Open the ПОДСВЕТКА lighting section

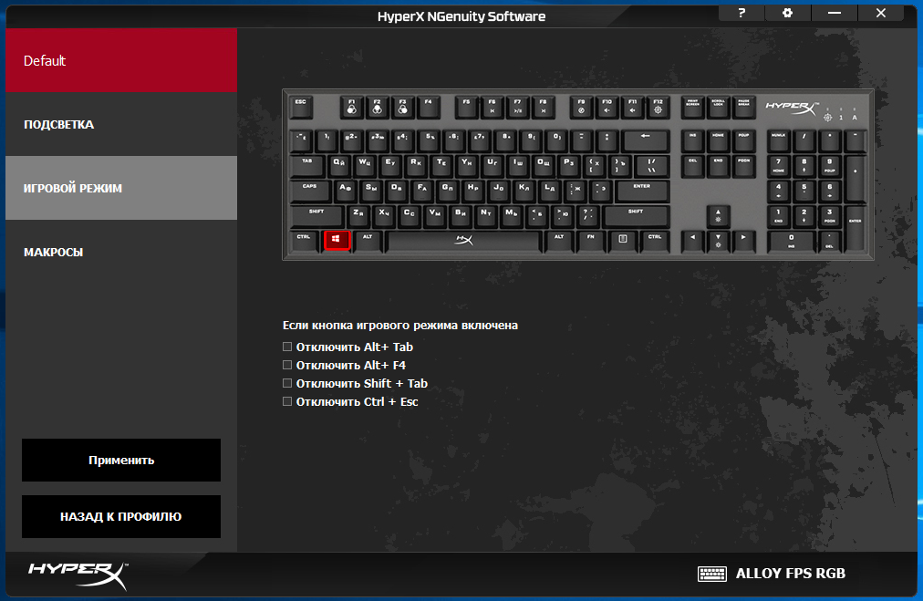121,124
